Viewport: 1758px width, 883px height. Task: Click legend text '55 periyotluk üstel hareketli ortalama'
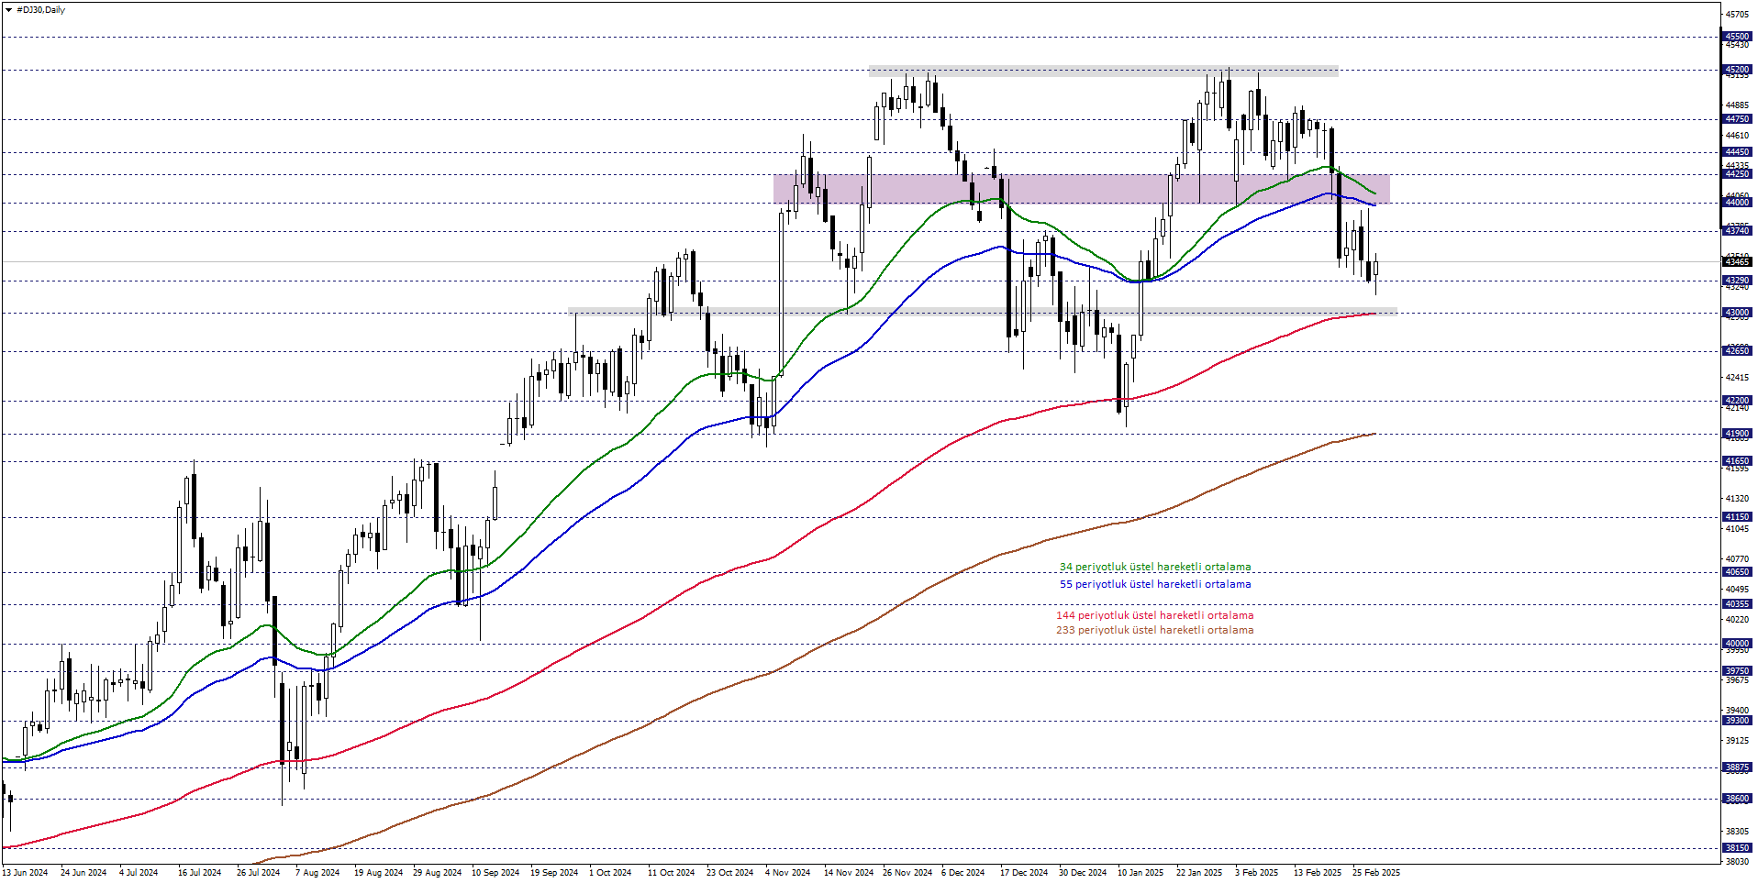1155,584
